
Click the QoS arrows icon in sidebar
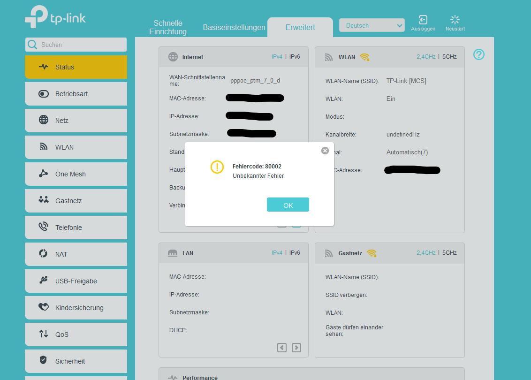coord(43,334)
